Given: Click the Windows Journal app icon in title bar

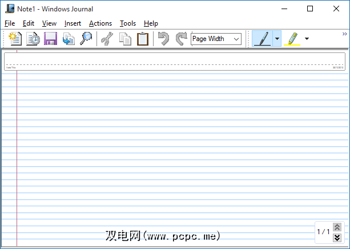Looking at the screenshot, I should pos(10,9).
